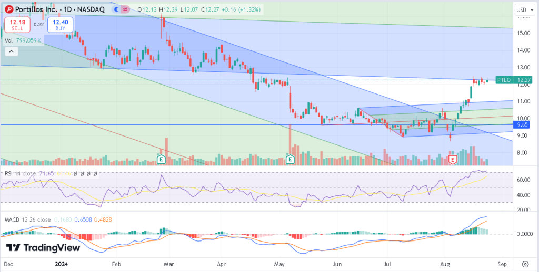
Task: Click the 0.22 spread value
Action: click(x=39, y=24)
